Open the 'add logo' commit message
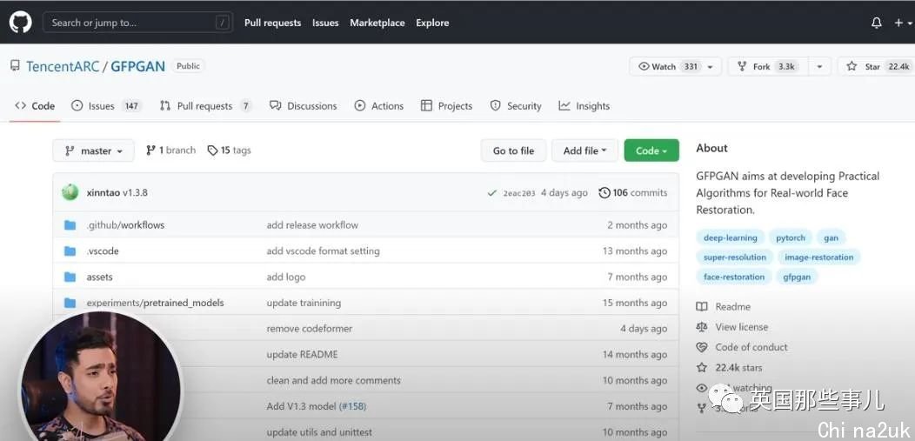This screenshot has height=441, width=915. pyautogui.click(x=286, y=277)
